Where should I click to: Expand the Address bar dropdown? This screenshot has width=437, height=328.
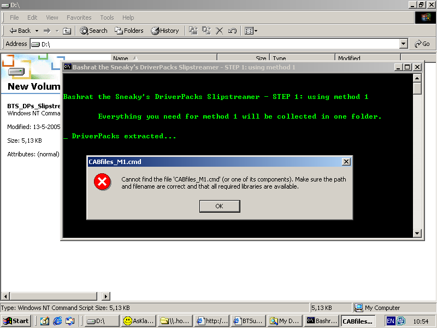(403, 44)
